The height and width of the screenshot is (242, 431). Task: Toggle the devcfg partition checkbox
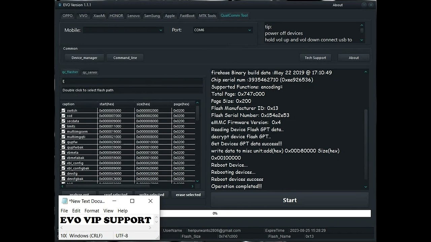coord(63,173)
